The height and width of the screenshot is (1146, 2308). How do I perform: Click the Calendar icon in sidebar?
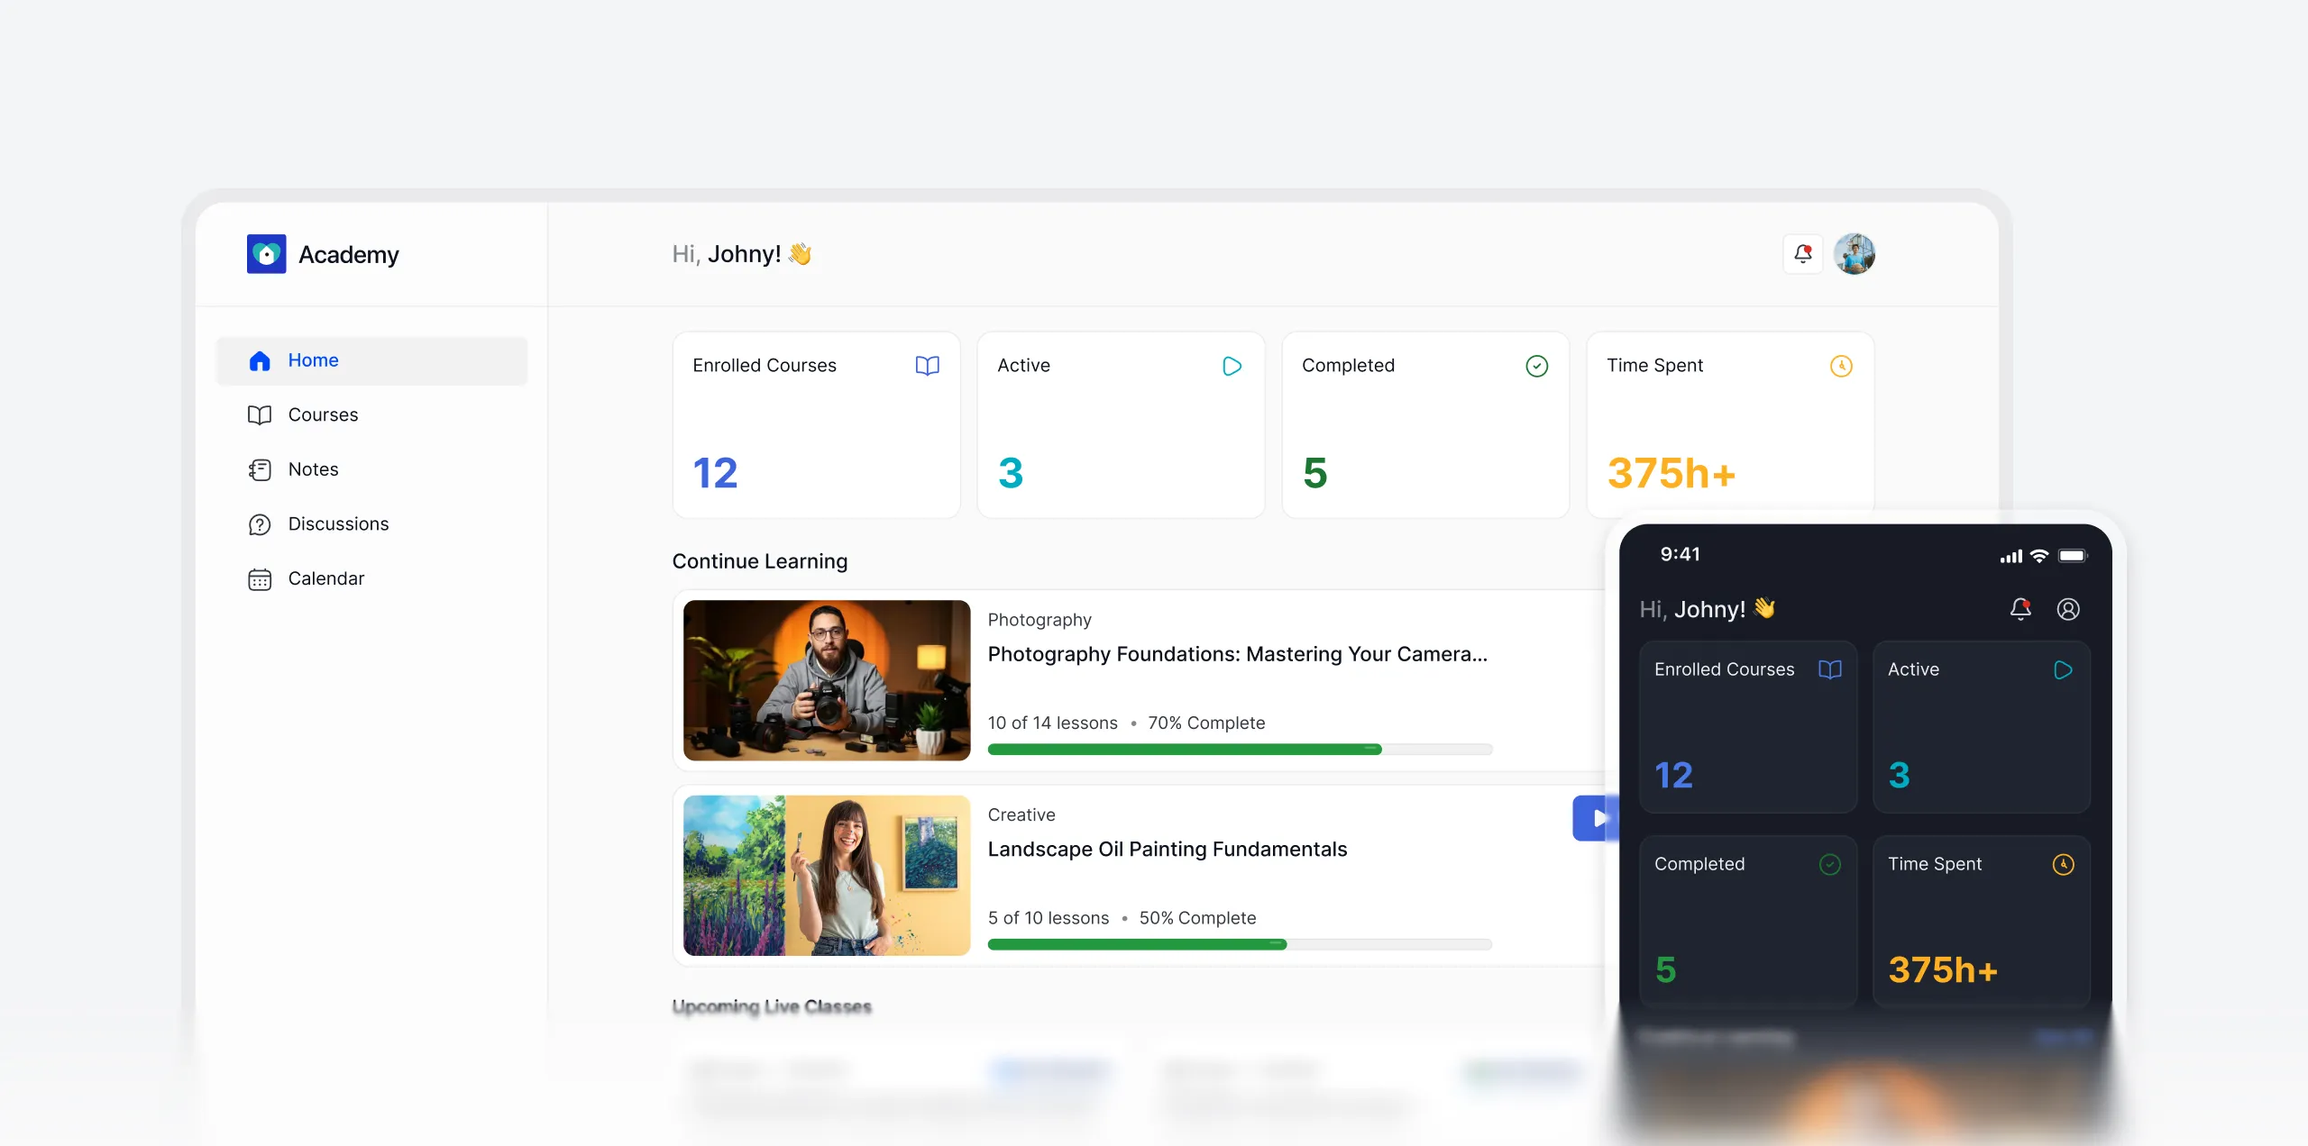click(x=260, y=579)
